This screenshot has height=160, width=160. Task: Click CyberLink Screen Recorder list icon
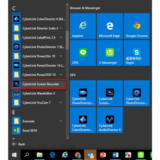click(16, 84)
